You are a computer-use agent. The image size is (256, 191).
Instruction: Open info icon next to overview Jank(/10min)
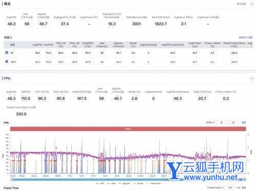coord(31,17)
